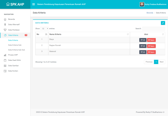
Task: Click the blue pencil add button
Action: [x=163, y=23]
